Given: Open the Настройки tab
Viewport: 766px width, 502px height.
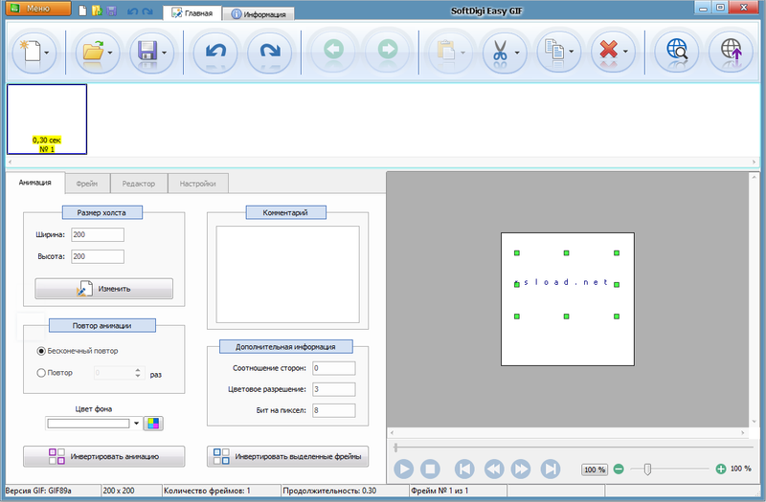Looking at the screenshot, I should pos(198,184).
